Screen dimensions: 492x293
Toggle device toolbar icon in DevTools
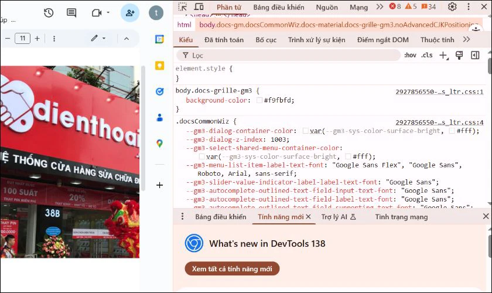[x=199, y=7]
